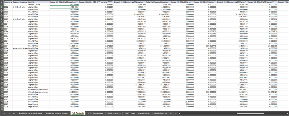
Task: Switch to the GHG Protocol sheet
Action: point(114,114)
